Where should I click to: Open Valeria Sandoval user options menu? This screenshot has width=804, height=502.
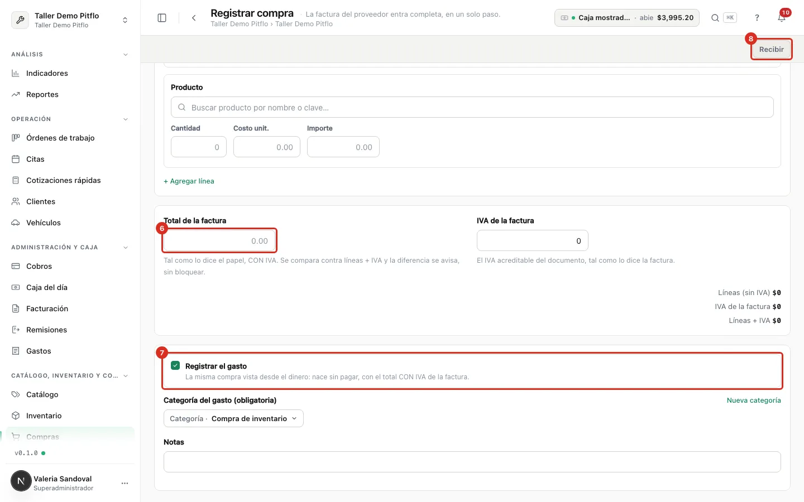coord(125,483)
